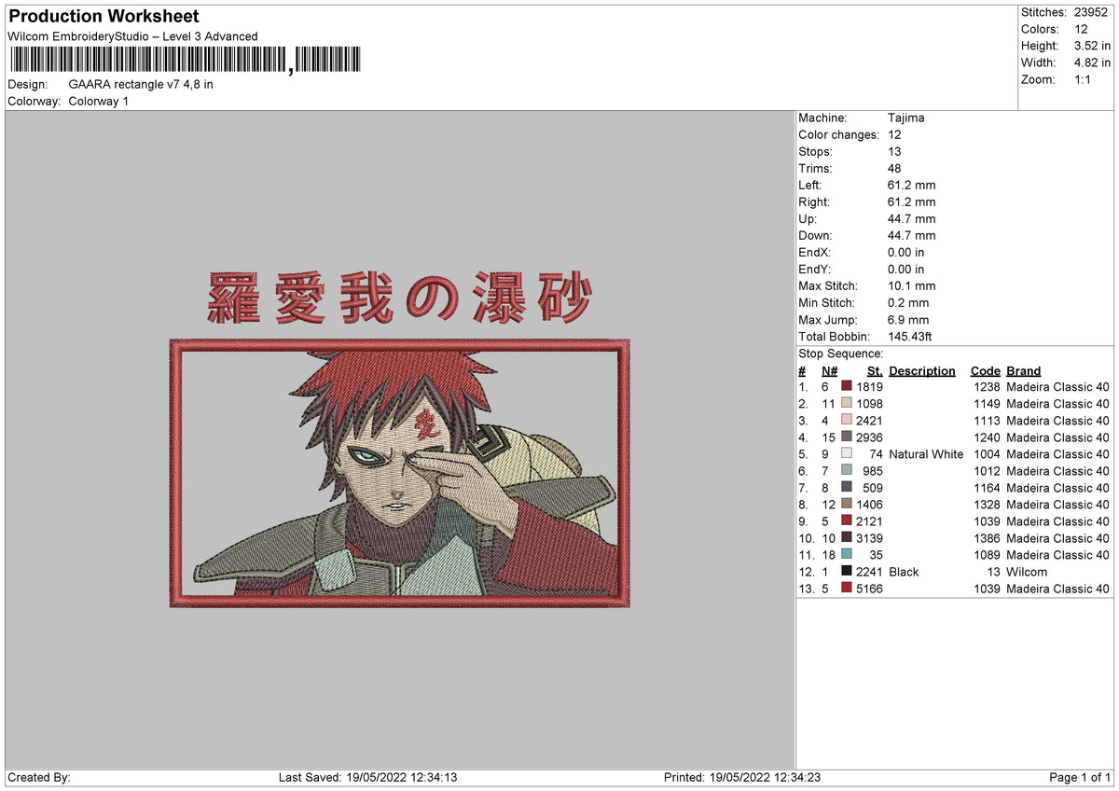Click the Colorway 1 label
1119x791 pixels.
coord(99,101)
